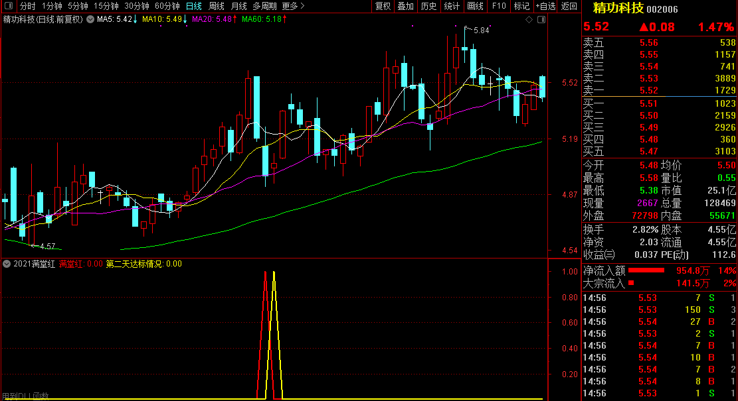Click the 14:56 trade row with volume 27
Screen dimensions: 738x401
(x=659, y=321)
